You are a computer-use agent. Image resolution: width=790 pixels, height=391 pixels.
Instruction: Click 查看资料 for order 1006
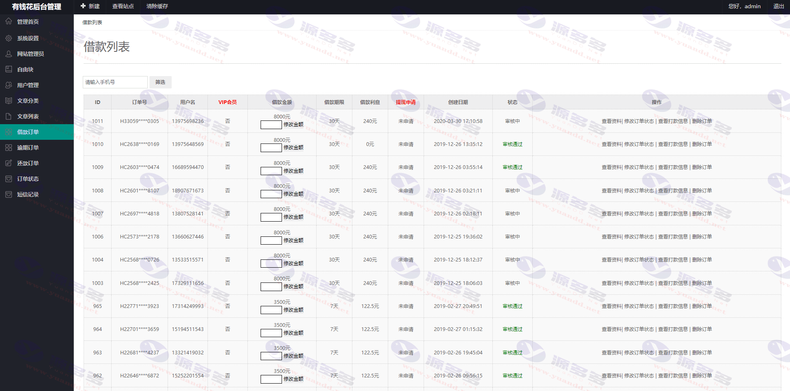[612, 237]
